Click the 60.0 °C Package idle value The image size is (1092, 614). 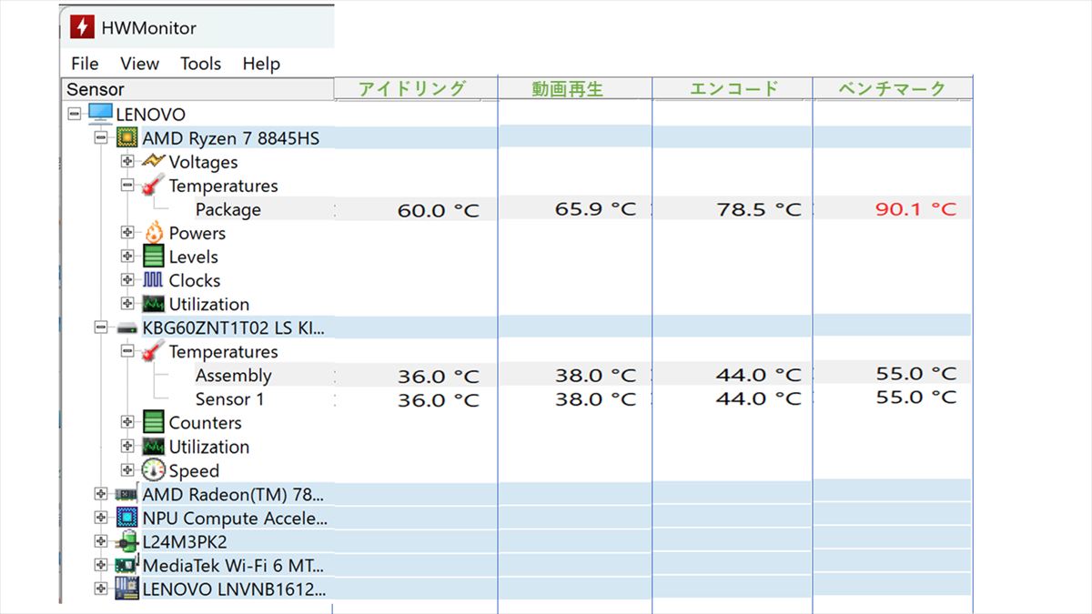[439, 210]
